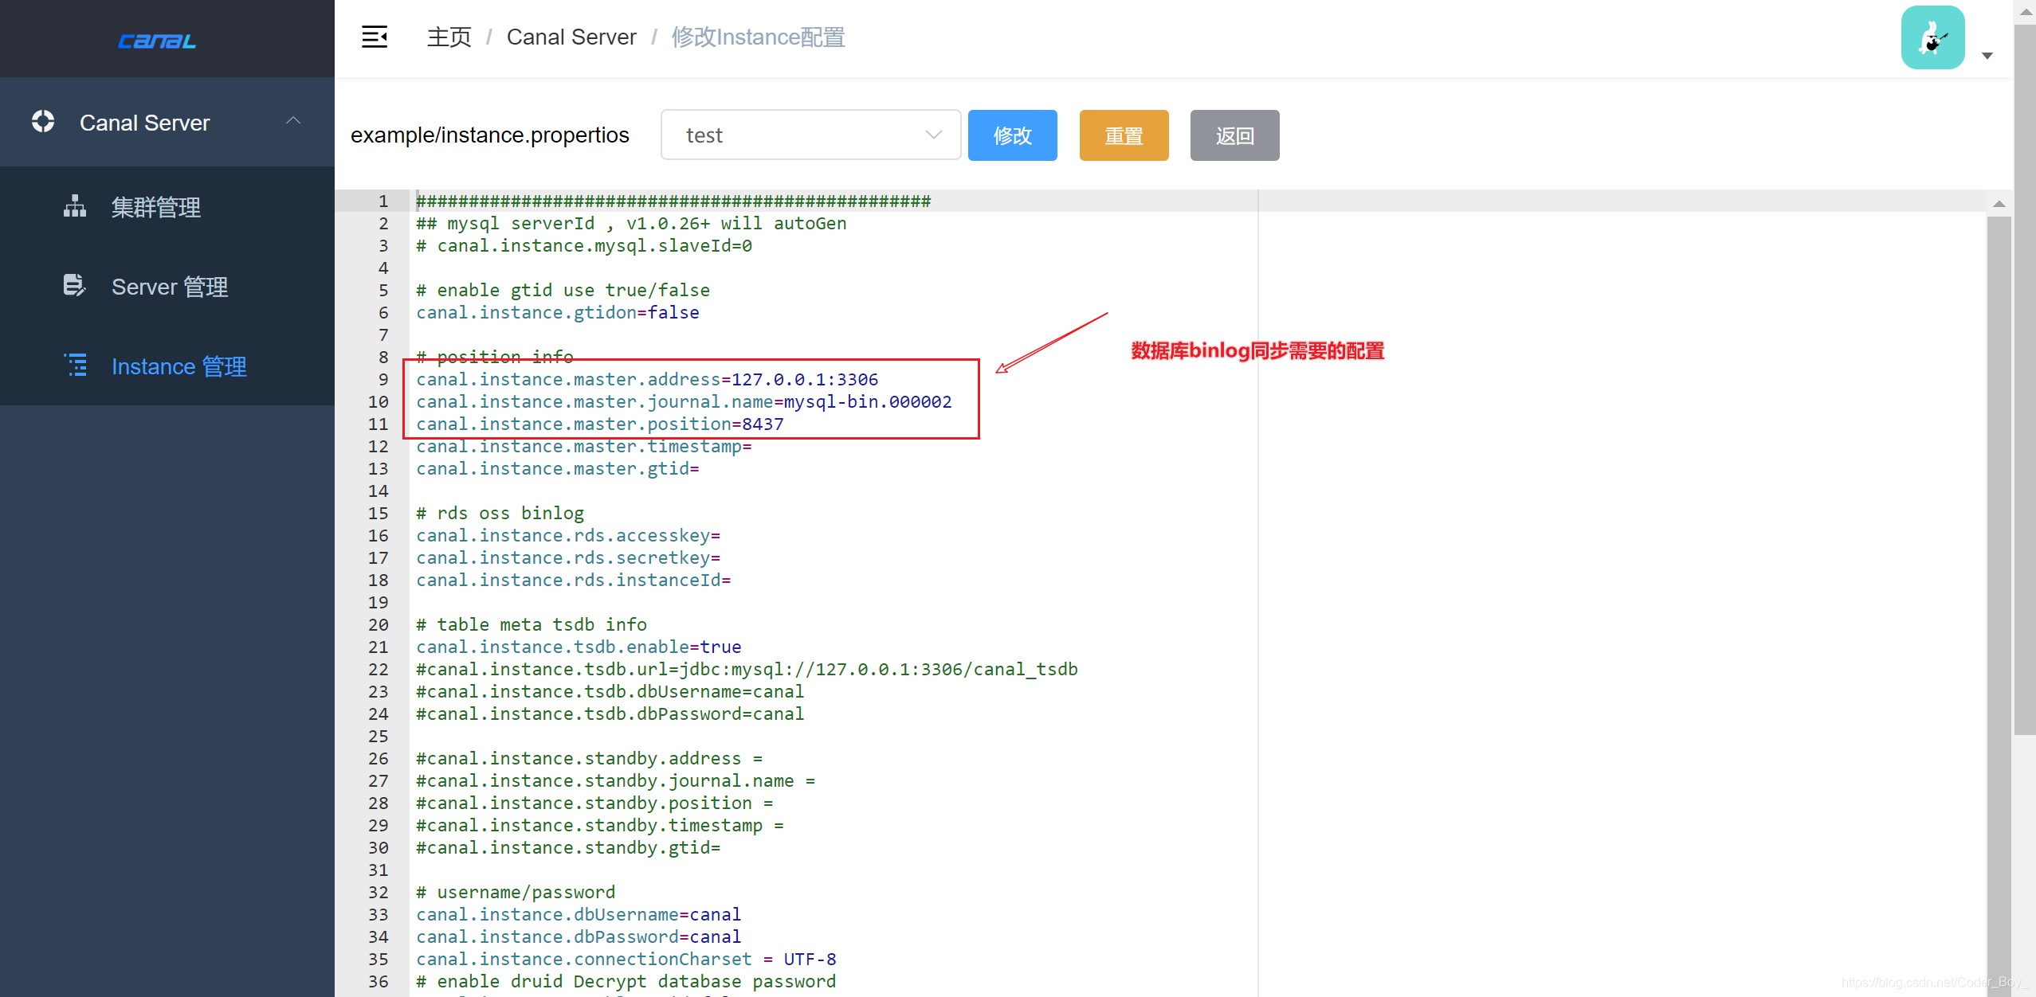2036x997 pixels.
Task: Click standby.position commented line
Action: [x=594, y=803]
